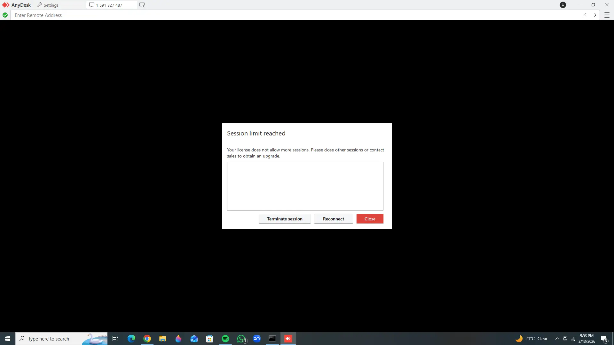
Task: Click the Terminate session button
Action: pos(285,219)
